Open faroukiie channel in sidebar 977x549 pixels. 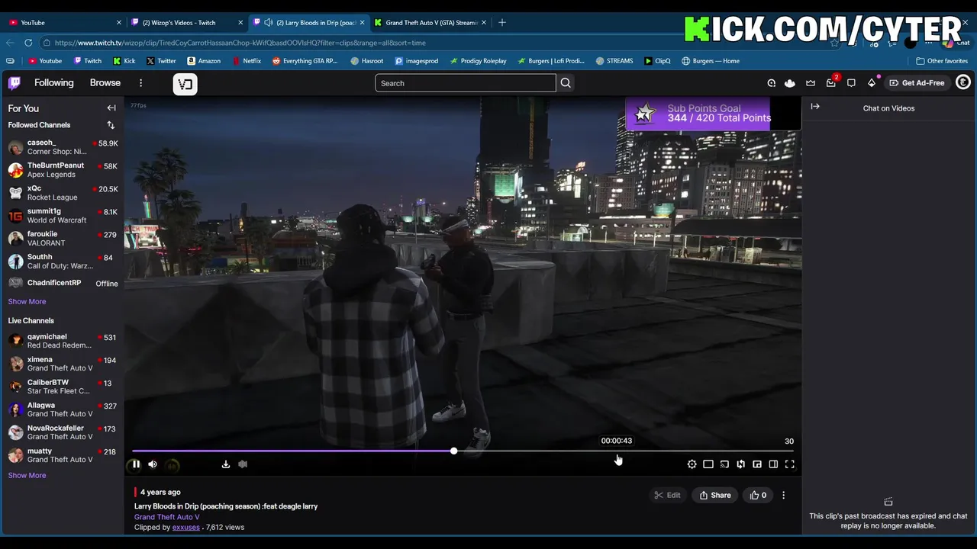pos(63,239)
